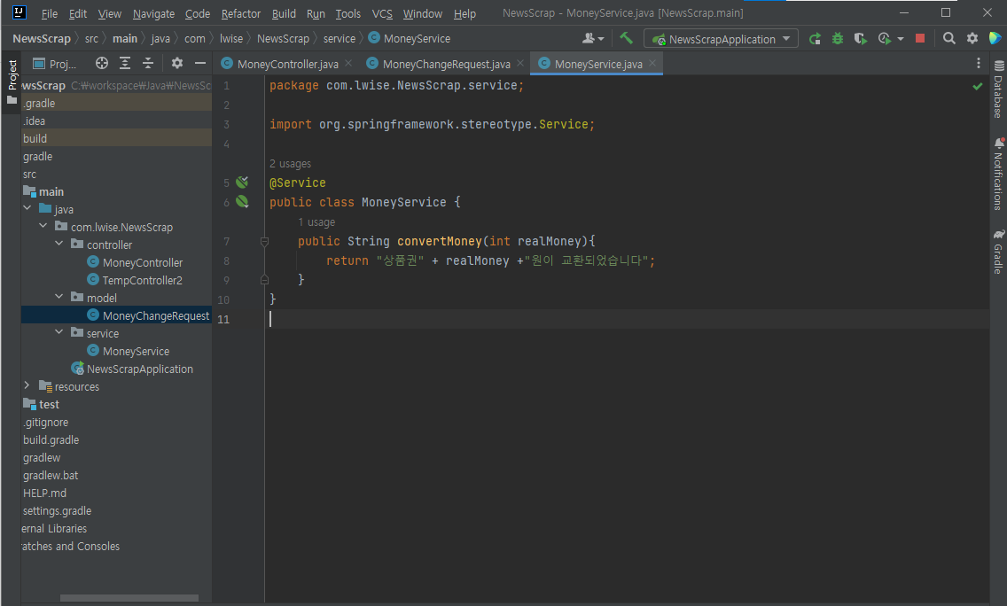Click the Build Project hammer icon
Screen dimensions: 1007x606
[627, 38]
